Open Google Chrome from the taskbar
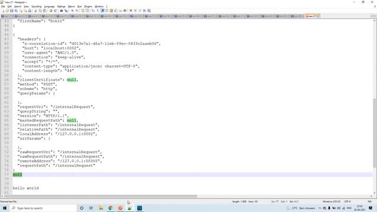Screen dimensions: 377x212 coord(110,208)
